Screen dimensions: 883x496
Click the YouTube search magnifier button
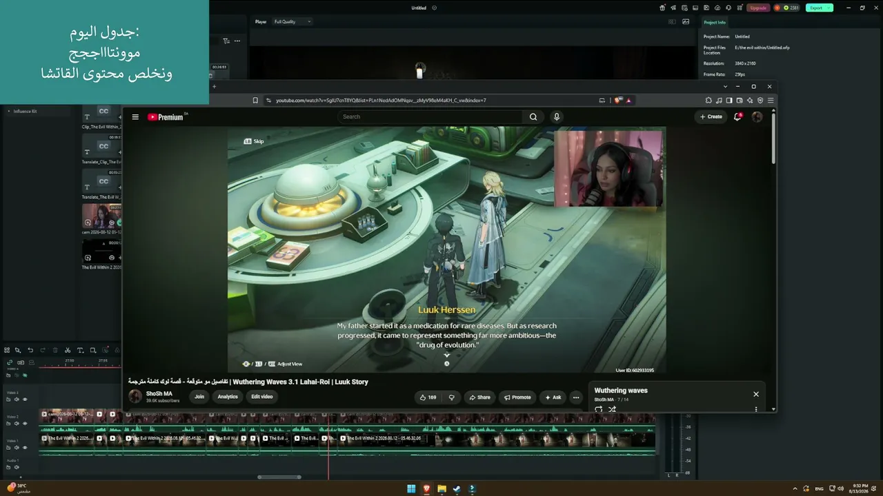pyautogui.click(x=533, y=117)
